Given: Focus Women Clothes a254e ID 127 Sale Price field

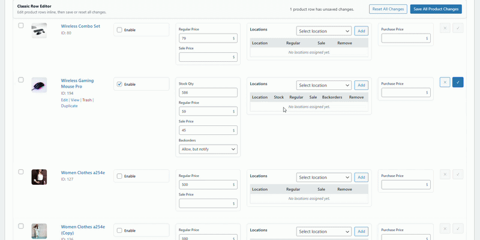Looking at the screenshot, I should pos(208,203).
